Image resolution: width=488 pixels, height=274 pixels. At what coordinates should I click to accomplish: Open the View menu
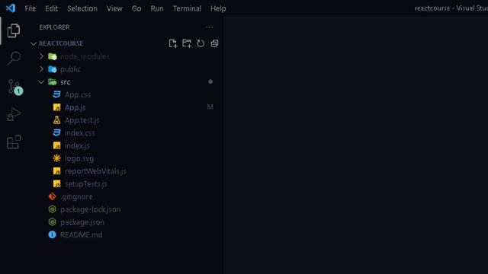click(114, 8)
